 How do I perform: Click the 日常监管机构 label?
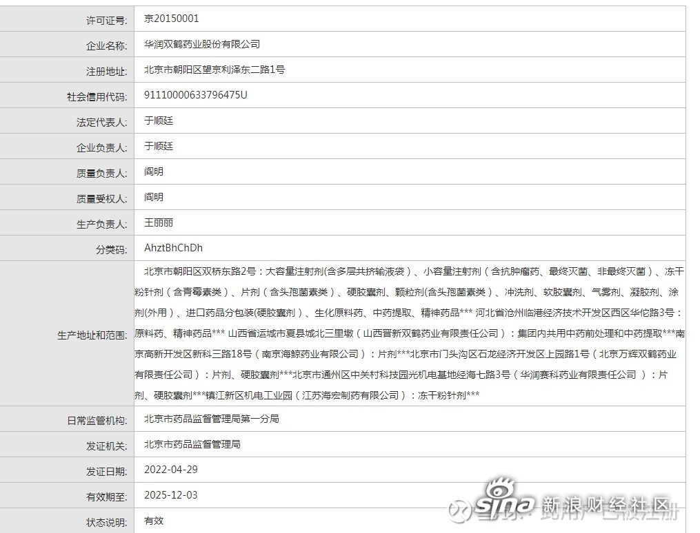(x=97, y=420)
